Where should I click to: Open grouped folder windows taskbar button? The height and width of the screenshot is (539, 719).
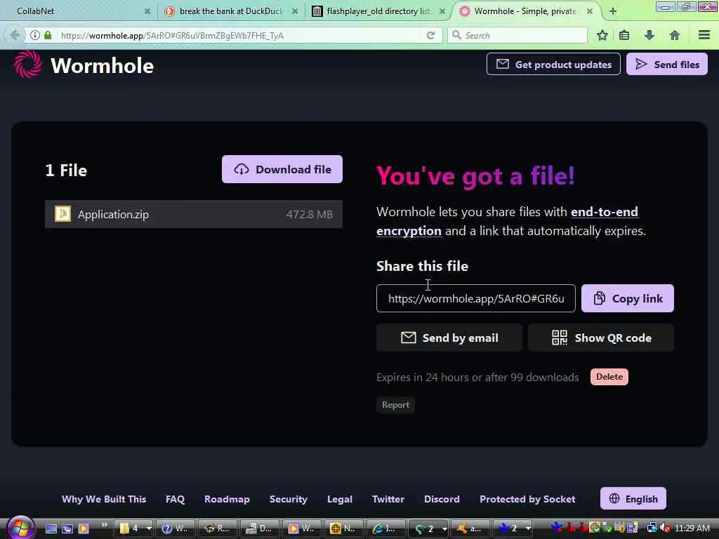point(133,528)
